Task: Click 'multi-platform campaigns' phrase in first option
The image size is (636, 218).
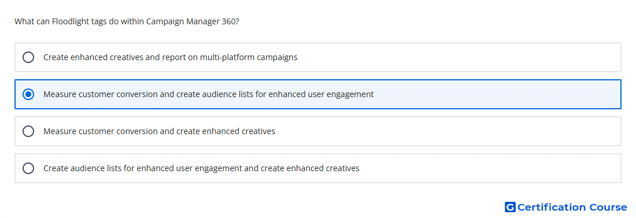Action: (x=248, y=57)
